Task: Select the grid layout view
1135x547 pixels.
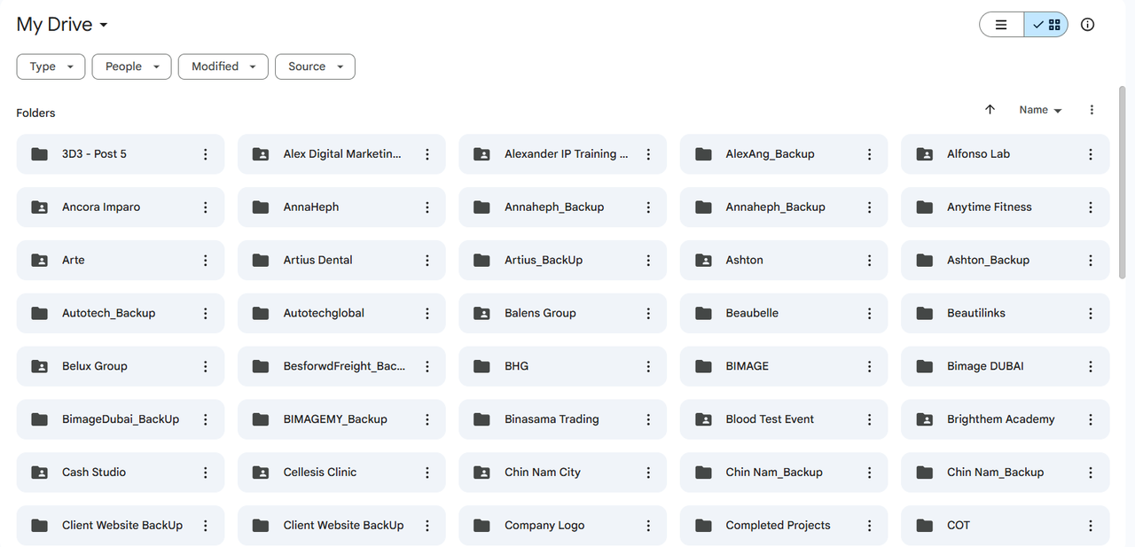Action: click(1045, 25)
